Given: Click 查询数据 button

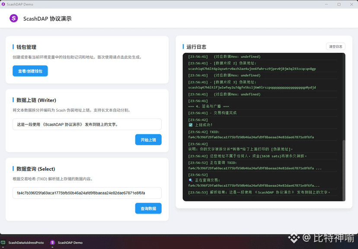Looking at the screenshot, I should coord(148,208).
